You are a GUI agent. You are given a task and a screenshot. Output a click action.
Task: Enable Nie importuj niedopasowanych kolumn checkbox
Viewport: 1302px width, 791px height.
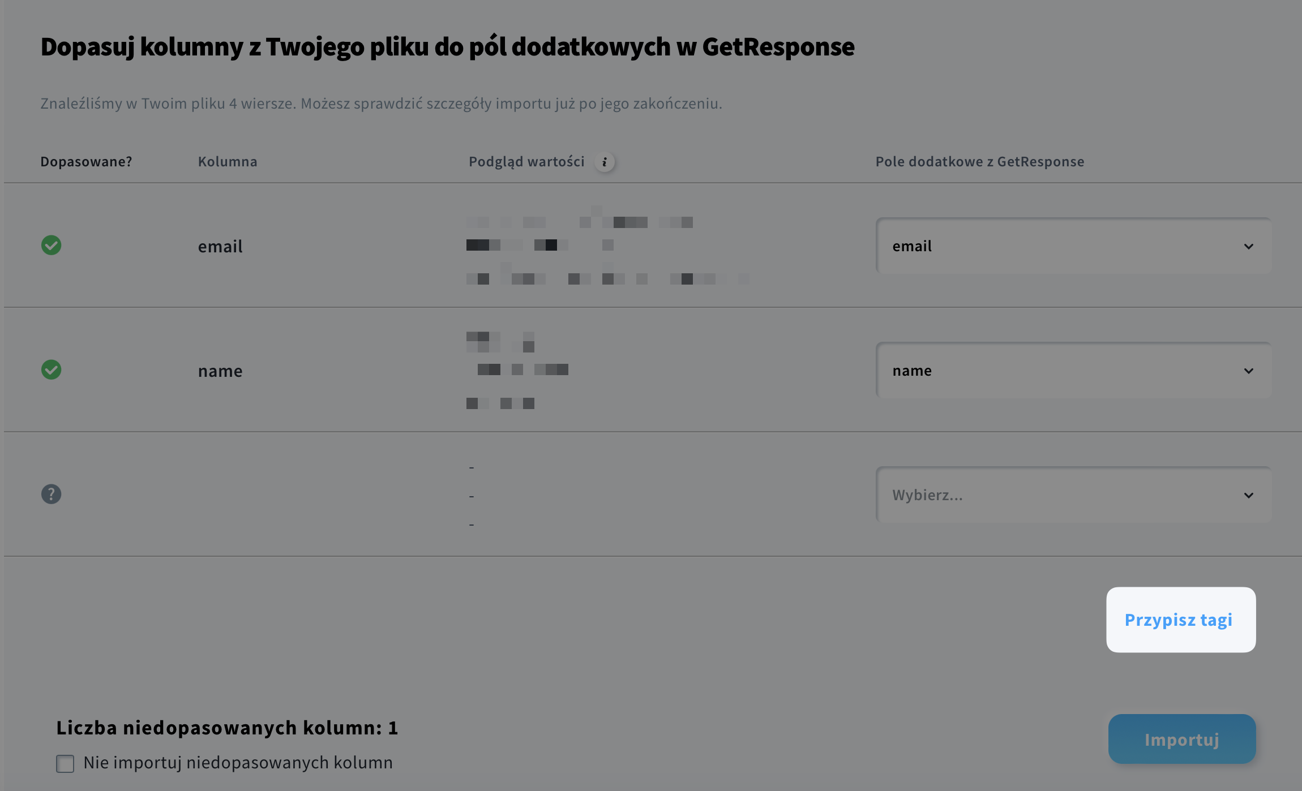(65, 763)
